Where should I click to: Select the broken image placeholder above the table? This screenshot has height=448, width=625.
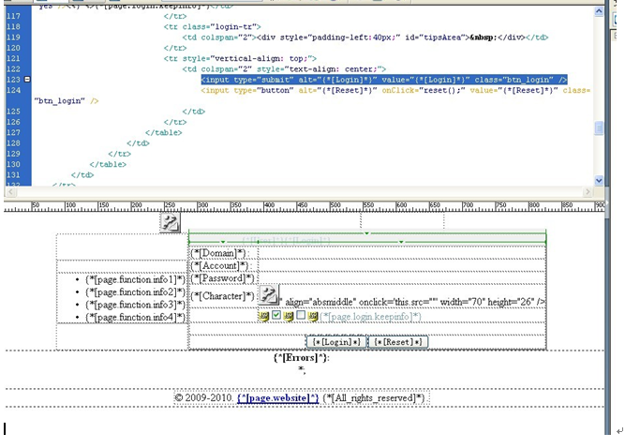click(x=170, y=223)
